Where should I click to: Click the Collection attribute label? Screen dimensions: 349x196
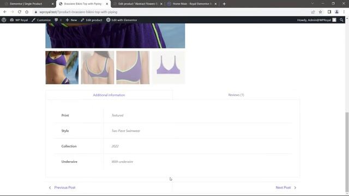point(69,146)
